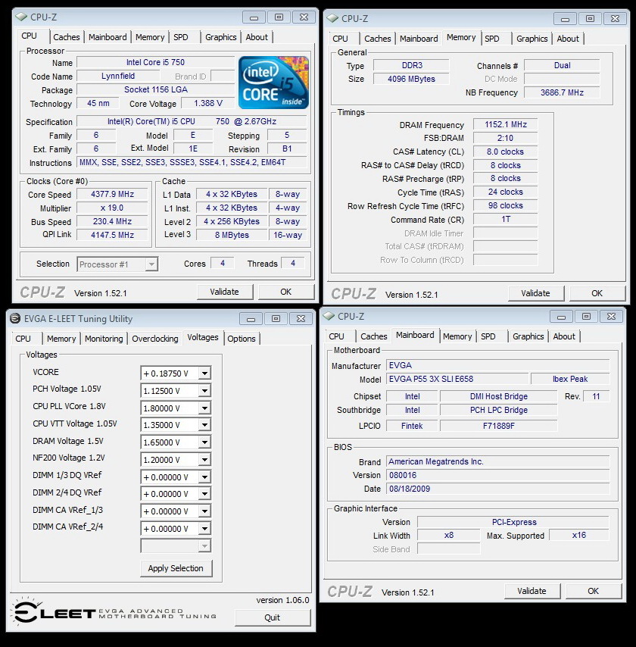Click OK in the Mainboard tab window
Image resolution: width=636 pixels, height=647 pixels.
[x=593, y=591]
